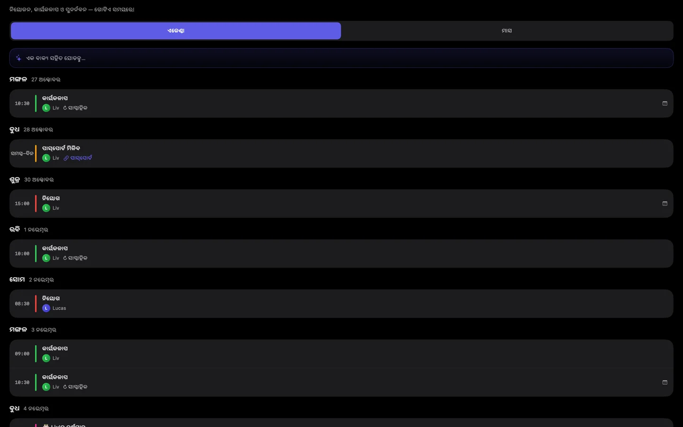
Task: Select the ଶୁକ୍ର 30 ଅକ୍ଟୋବର day header
Action: click(x=32, y=180)
